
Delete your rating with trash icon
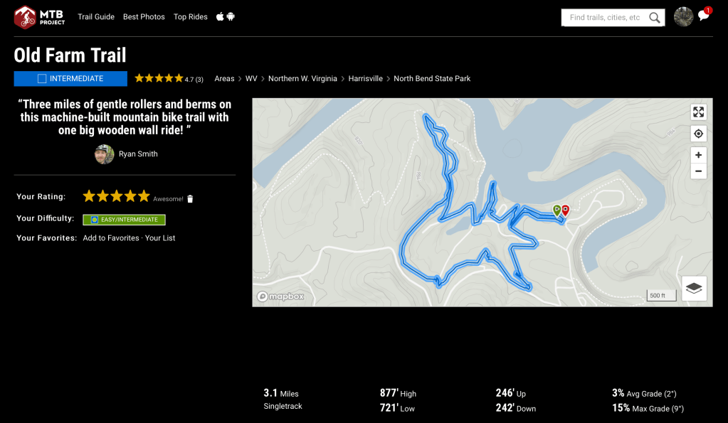(x=190, y=199)
